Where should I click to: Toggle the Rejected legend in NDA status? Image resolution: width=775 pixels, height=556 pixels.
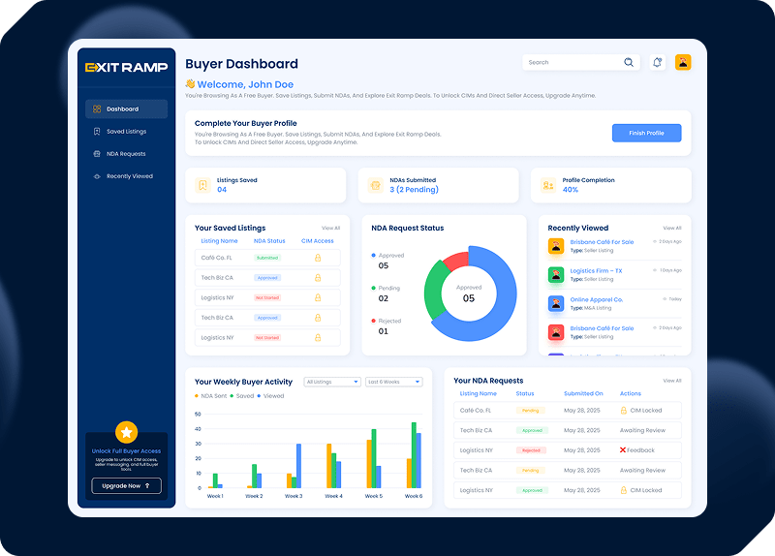374,321
